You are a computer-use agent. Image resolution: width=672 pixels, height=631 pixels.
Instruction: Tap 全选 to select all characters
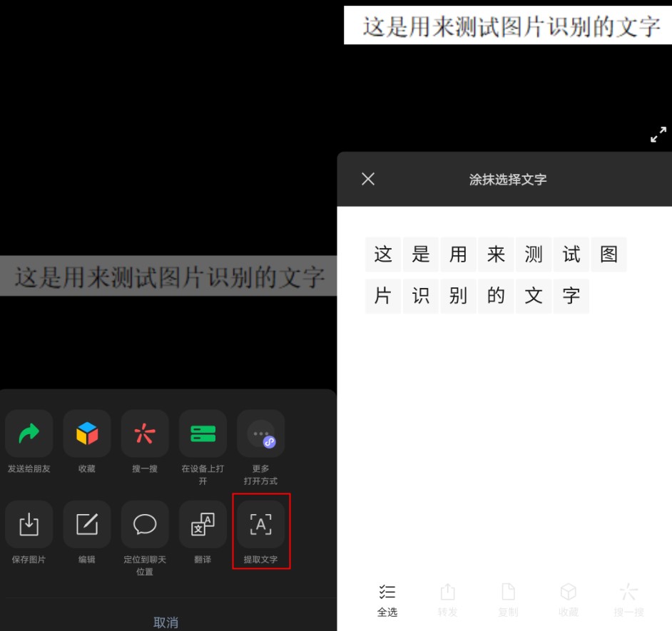[x=387, y=599]
